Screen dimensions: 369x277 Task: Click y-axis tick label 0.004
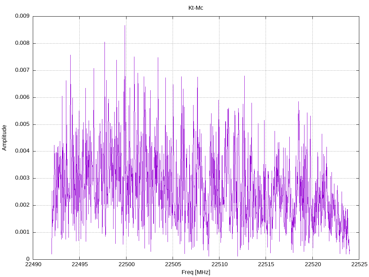(22, 151)
